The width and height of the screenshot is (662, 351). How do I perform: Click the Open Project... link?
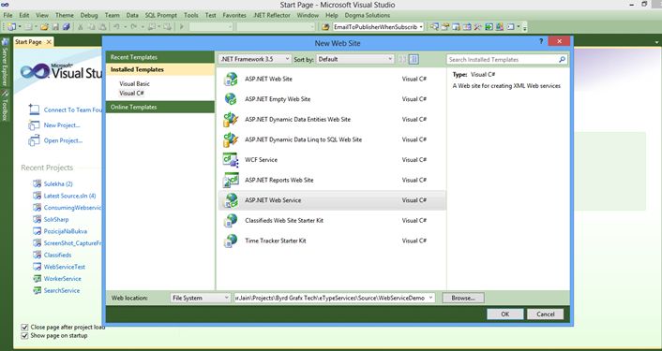click(63, 140)
